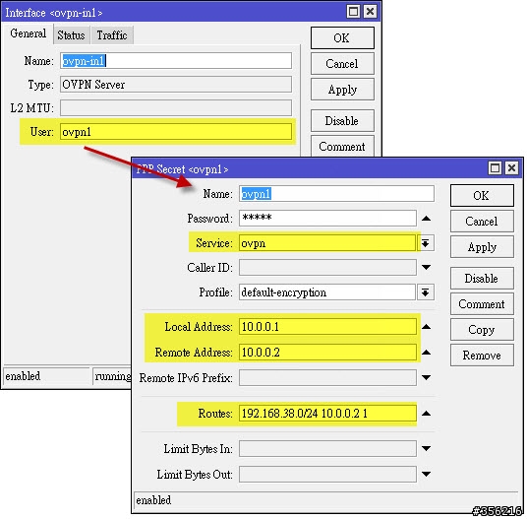Open the Traffic tab in Interface window
This screenshot has width=527, height=519.
[112, 35]
